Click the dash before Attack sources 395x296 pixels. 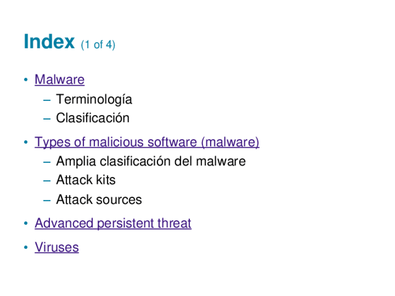47,201
